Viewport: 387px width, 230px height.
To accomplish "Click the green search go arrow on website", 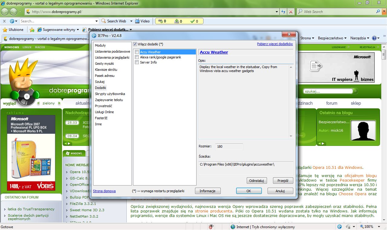I will 356,91.
